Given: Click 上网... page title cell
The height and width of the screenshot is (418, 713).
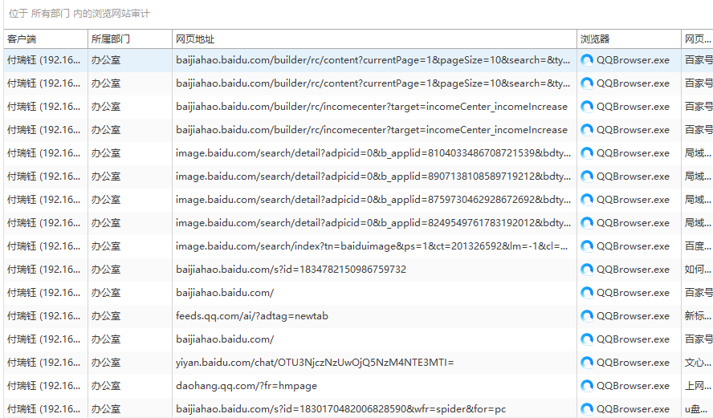Looking at the screenshot, I should pos(698,386).
